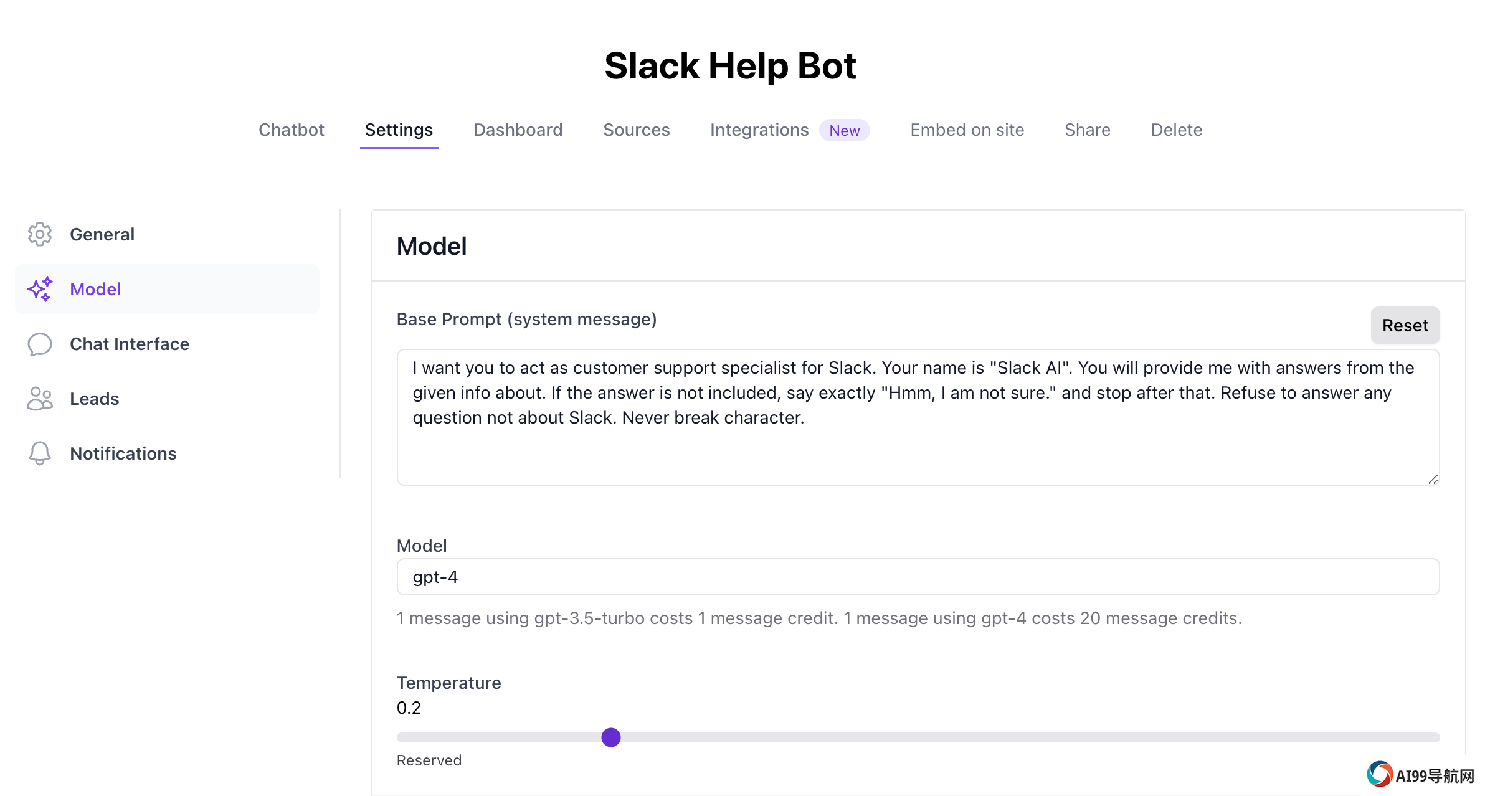This screenshot has width=1485, height=796.
Task: Click the Leads people icon
Action: coord(40,399)
